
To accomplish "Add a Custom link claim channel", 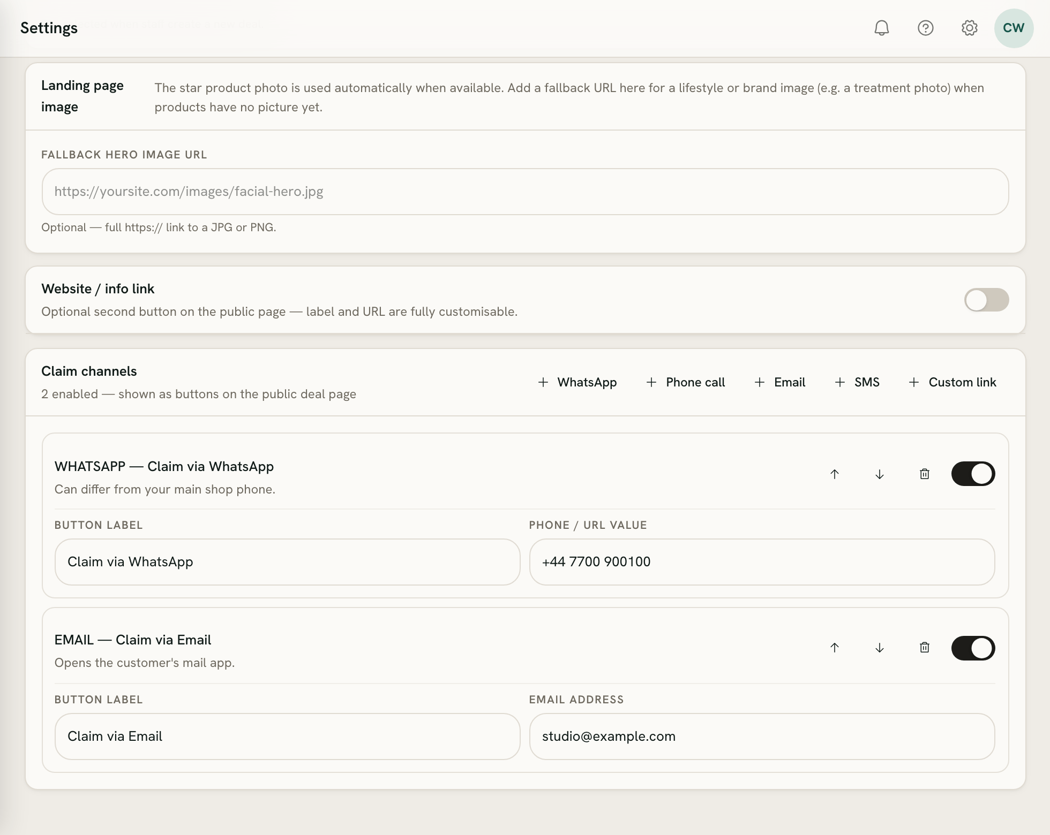I will 952,382.
